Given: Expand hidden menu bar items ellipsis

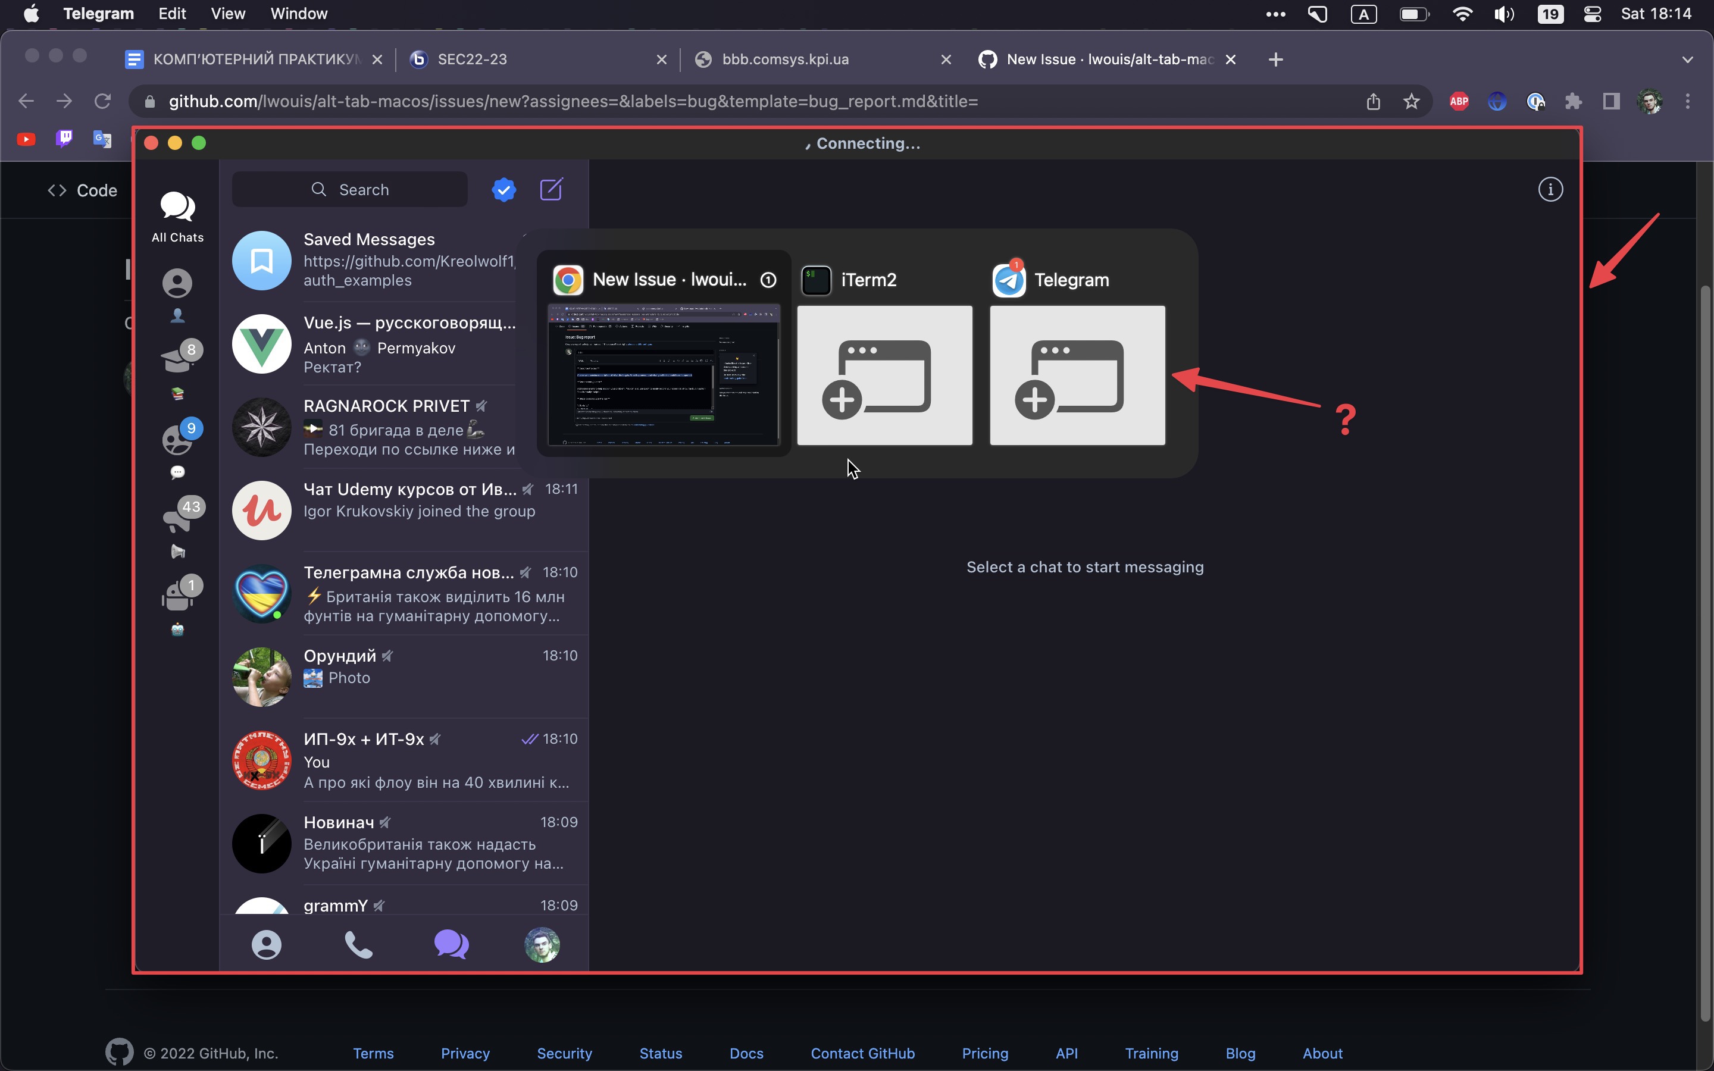Looking at the screenshot, I should pos(1275,14).
